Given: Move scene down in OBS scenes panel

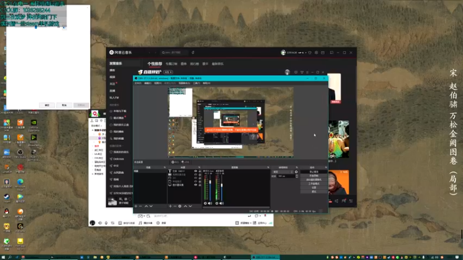Looking at the screenshot, I should tap(151, 206).
